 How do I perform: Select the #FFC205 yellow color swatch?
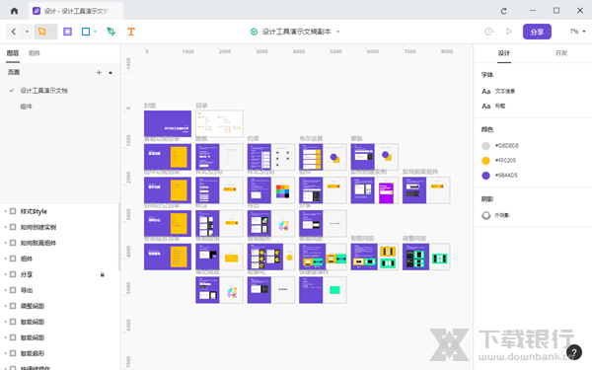click(x=485, y=161)
